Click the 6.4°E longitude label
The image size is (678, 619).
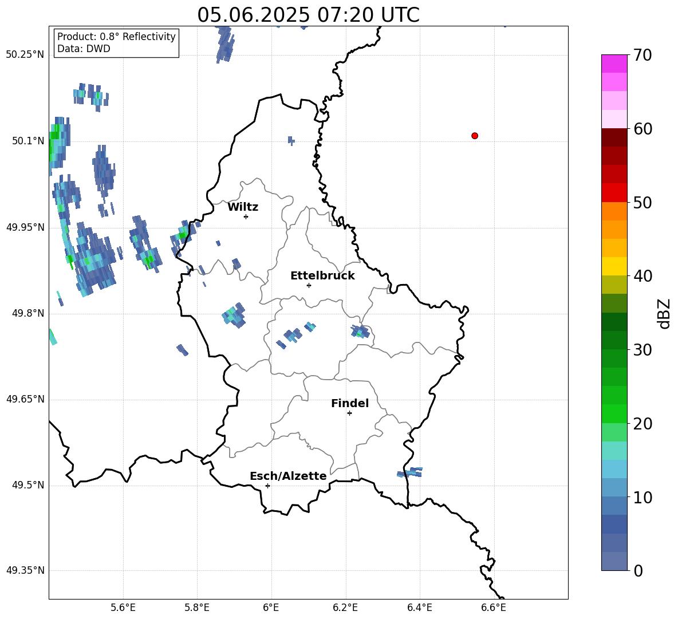[419, 608]
